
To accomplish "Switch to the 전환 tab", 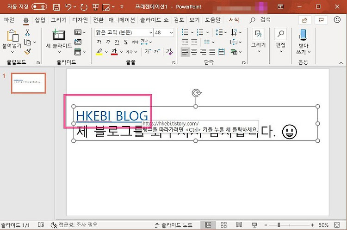I will click(98, 20).
